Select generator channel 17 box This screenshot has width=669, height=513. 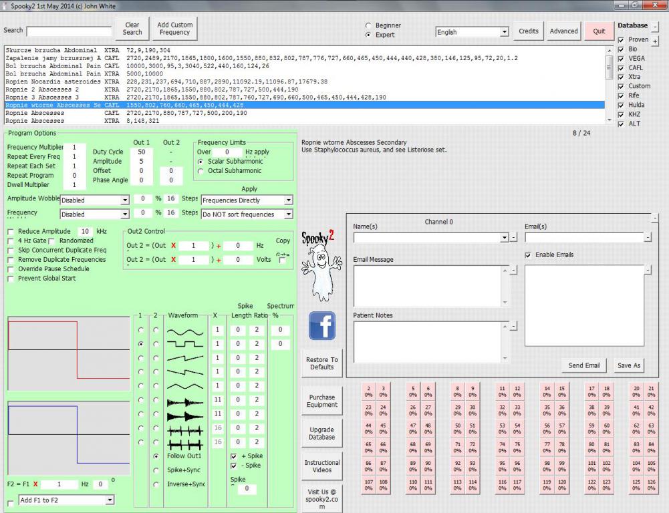pos(591,391)
